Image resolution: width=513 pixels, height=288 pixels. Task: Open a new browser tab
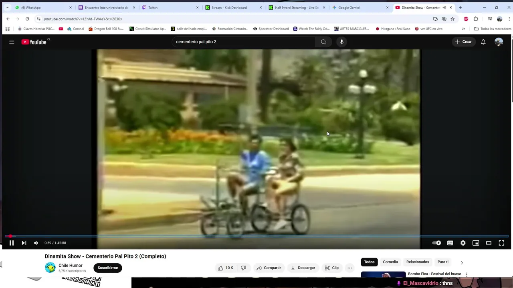click(460, 8)
